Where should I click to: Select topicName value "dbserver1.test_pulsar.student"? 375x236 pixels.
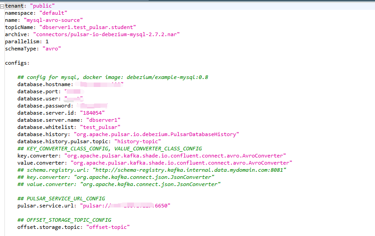[x=87, y=27]
